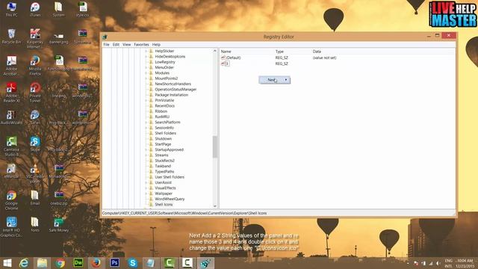This screenshot has height=269, width=478.
Task: Open the Camtasia Studio 8 desktop shortcut
Action: tap(12, 146)
